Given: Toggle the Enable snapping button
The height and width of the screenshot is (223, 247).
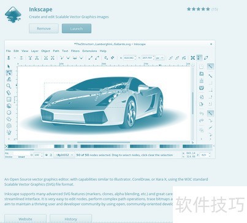Looking at the screenshot, I should (210, 66).
